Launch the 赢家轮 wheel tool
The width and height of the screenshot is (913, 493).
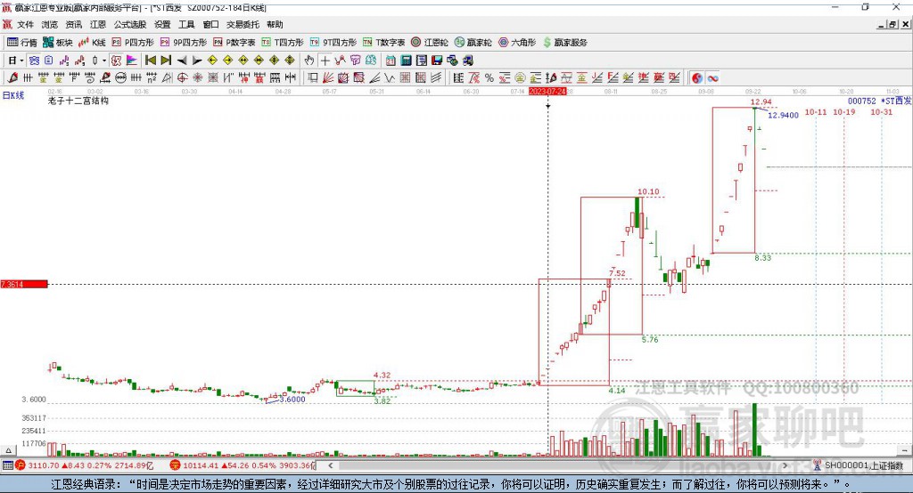coord(473,43)
